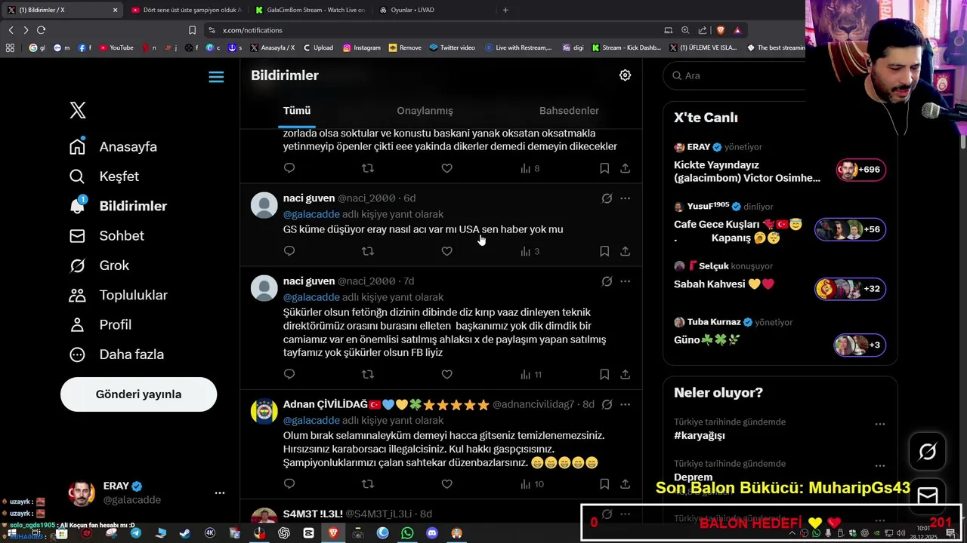The height and width of the screenshot is (543, 967).
Task: Retweet naci guven's Şükürler olsun tweet
Action: (x=368, y=374)
